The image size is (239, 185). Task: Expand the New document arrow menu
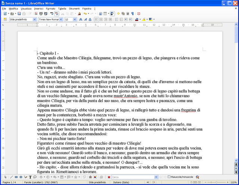coord(9,14)
